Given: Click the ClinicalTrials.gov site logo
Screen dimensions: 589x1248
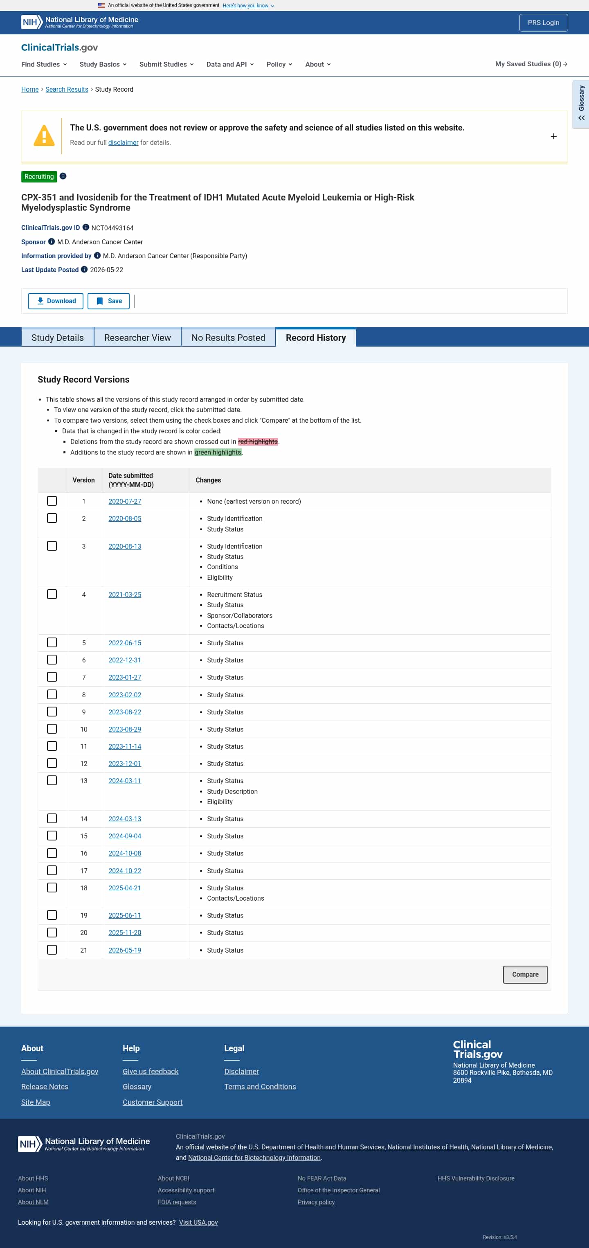Looking at the screenshot, I should [x=60, y=47].
